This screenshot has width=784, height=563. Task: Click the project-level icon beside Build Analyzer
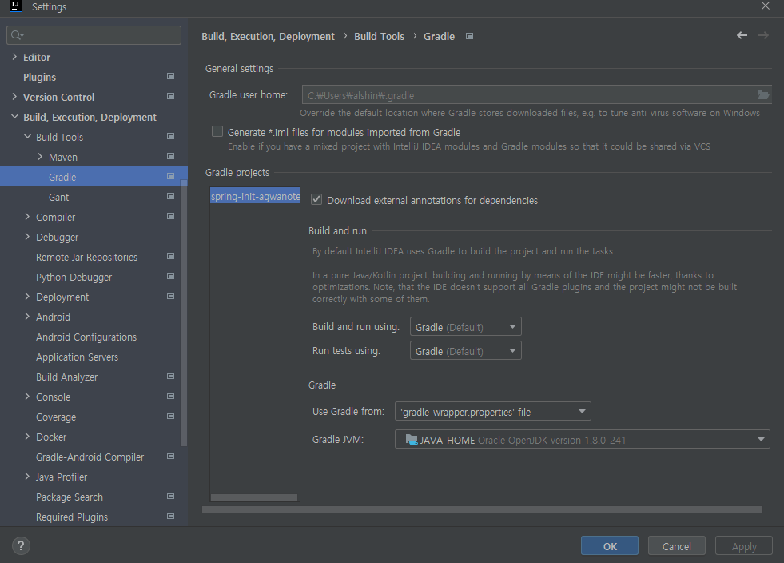point(170,377)
